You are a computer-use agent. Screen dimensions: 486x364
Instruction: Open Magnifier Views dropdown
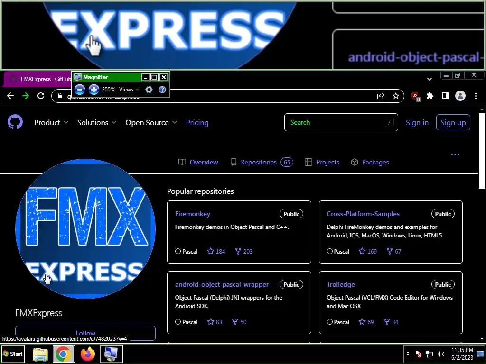click(129, 90)
